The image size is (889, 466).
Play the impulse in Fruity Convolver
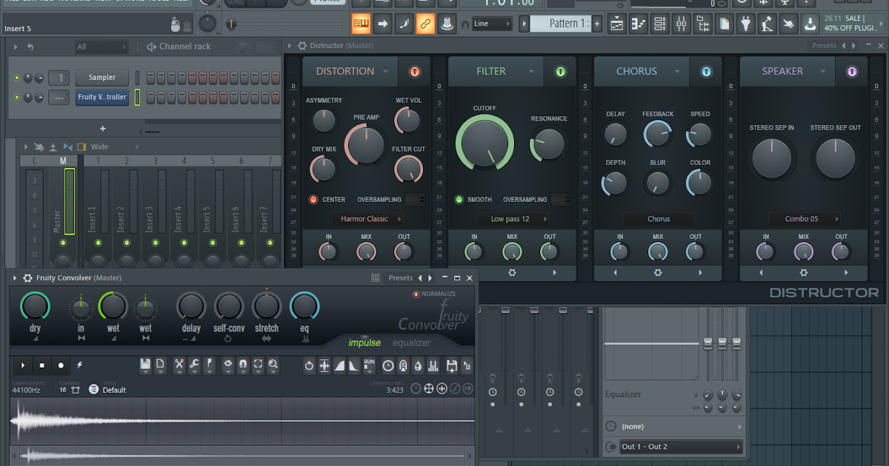click(22, 365)
